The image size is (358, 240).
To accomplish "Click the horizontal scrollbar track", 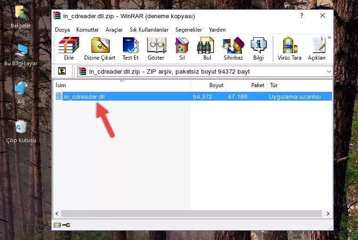I will pyautogui.click(x=191, y=214).
